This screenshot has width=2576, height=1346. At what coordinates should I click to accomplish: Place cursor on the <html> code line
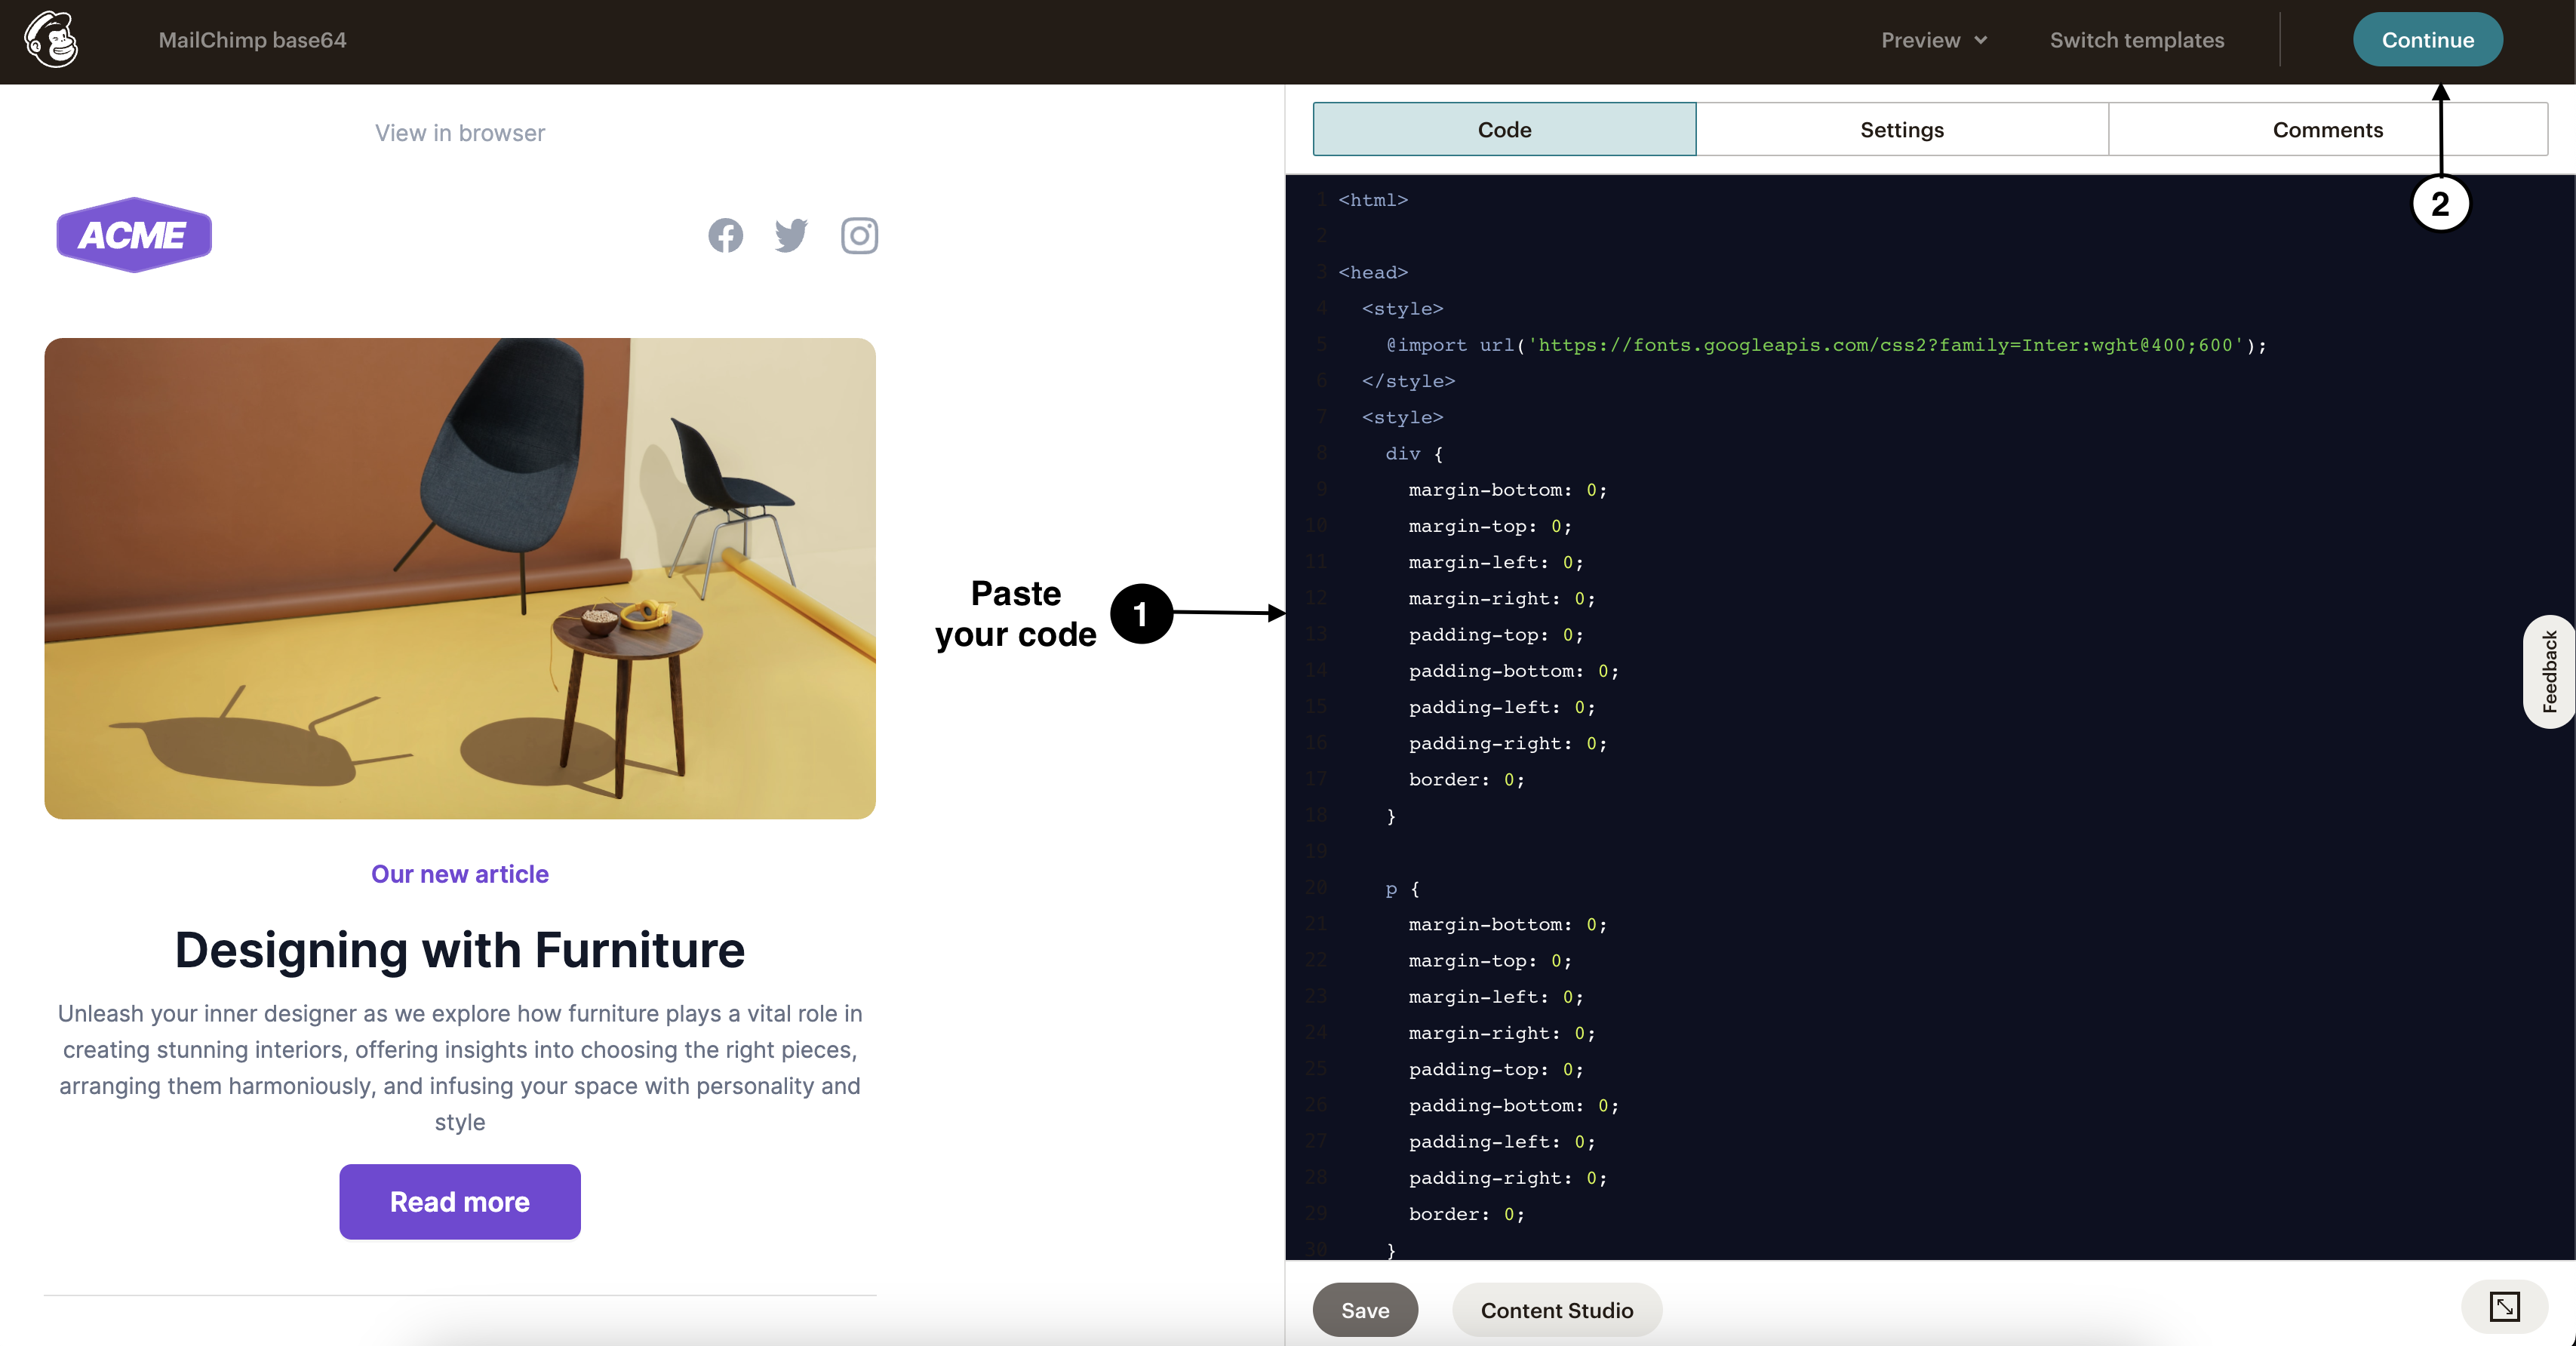coord(1373,200)
